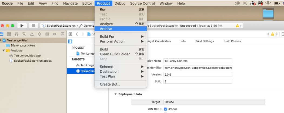Click the Bundle Identifier field
Image resolution: width=284 pixels, height=113 pixels.
(198, 68)
